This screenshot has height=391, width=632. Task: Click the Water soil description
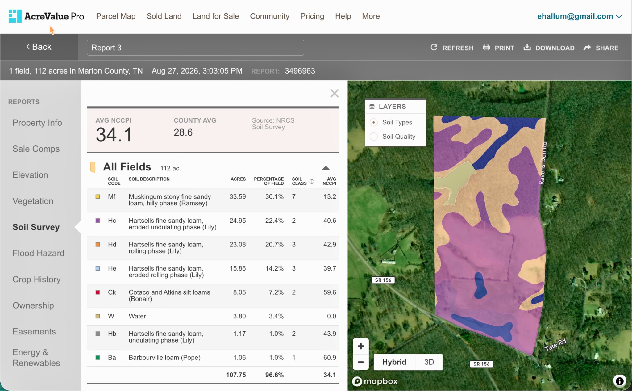pyautogui.click(x=137, y=316)
